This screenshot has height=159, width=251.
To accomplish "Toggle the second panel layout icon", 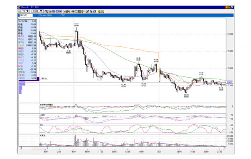I will (x=50, y=11).
